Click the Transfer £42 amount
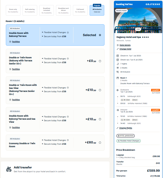This screenshot has width=163, height=178. click(x=158, y=163)
